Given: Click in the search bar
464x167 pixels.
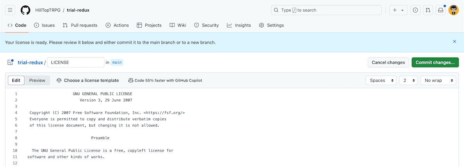Looking at the screenshot, I should tap(326, 10).
